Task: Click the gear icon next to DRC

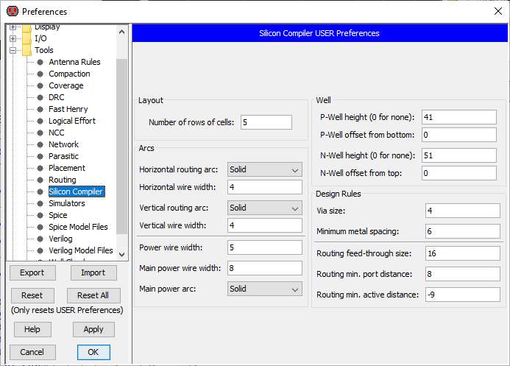Action: click(x=40, y=97)
